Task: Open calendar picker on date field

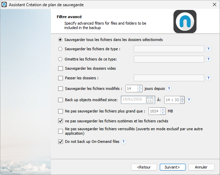Action: (150, 100)
